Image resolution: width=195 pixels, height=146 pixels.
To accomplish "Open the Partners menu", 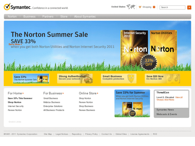I will [x=48, y=17].
